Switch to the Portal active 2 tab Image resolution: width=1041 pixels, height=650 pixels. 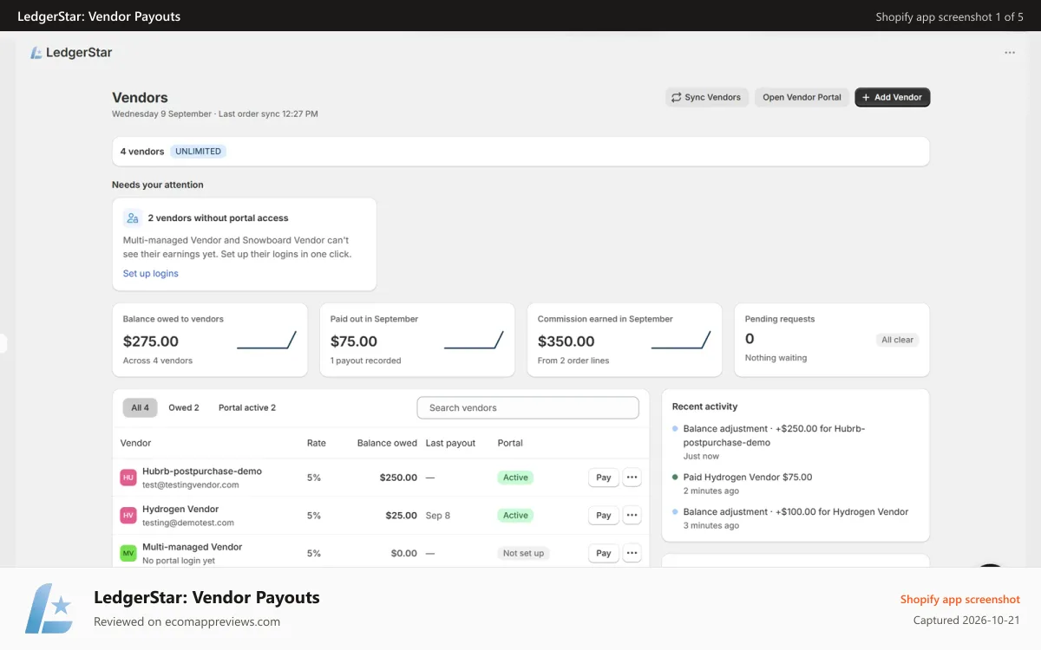pyautogui.click(x=247, y=407)
